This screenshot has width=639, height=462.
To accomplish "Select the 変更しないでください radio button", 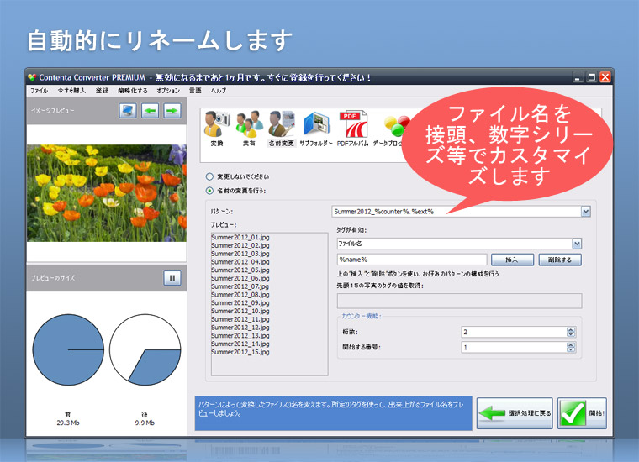I will coord(209,176).
